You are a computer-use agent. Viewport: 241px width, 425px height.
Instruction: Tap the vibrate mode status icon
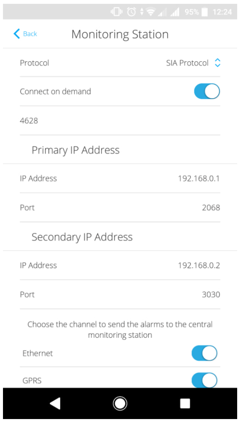(117, 11)
